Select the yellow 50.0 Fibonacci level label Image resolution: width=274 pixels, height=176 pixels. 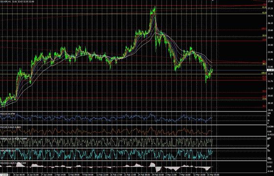click(x=264, y=35)
